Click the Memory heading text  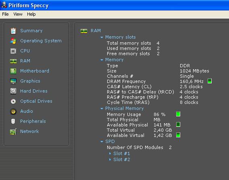pos(114,60)
